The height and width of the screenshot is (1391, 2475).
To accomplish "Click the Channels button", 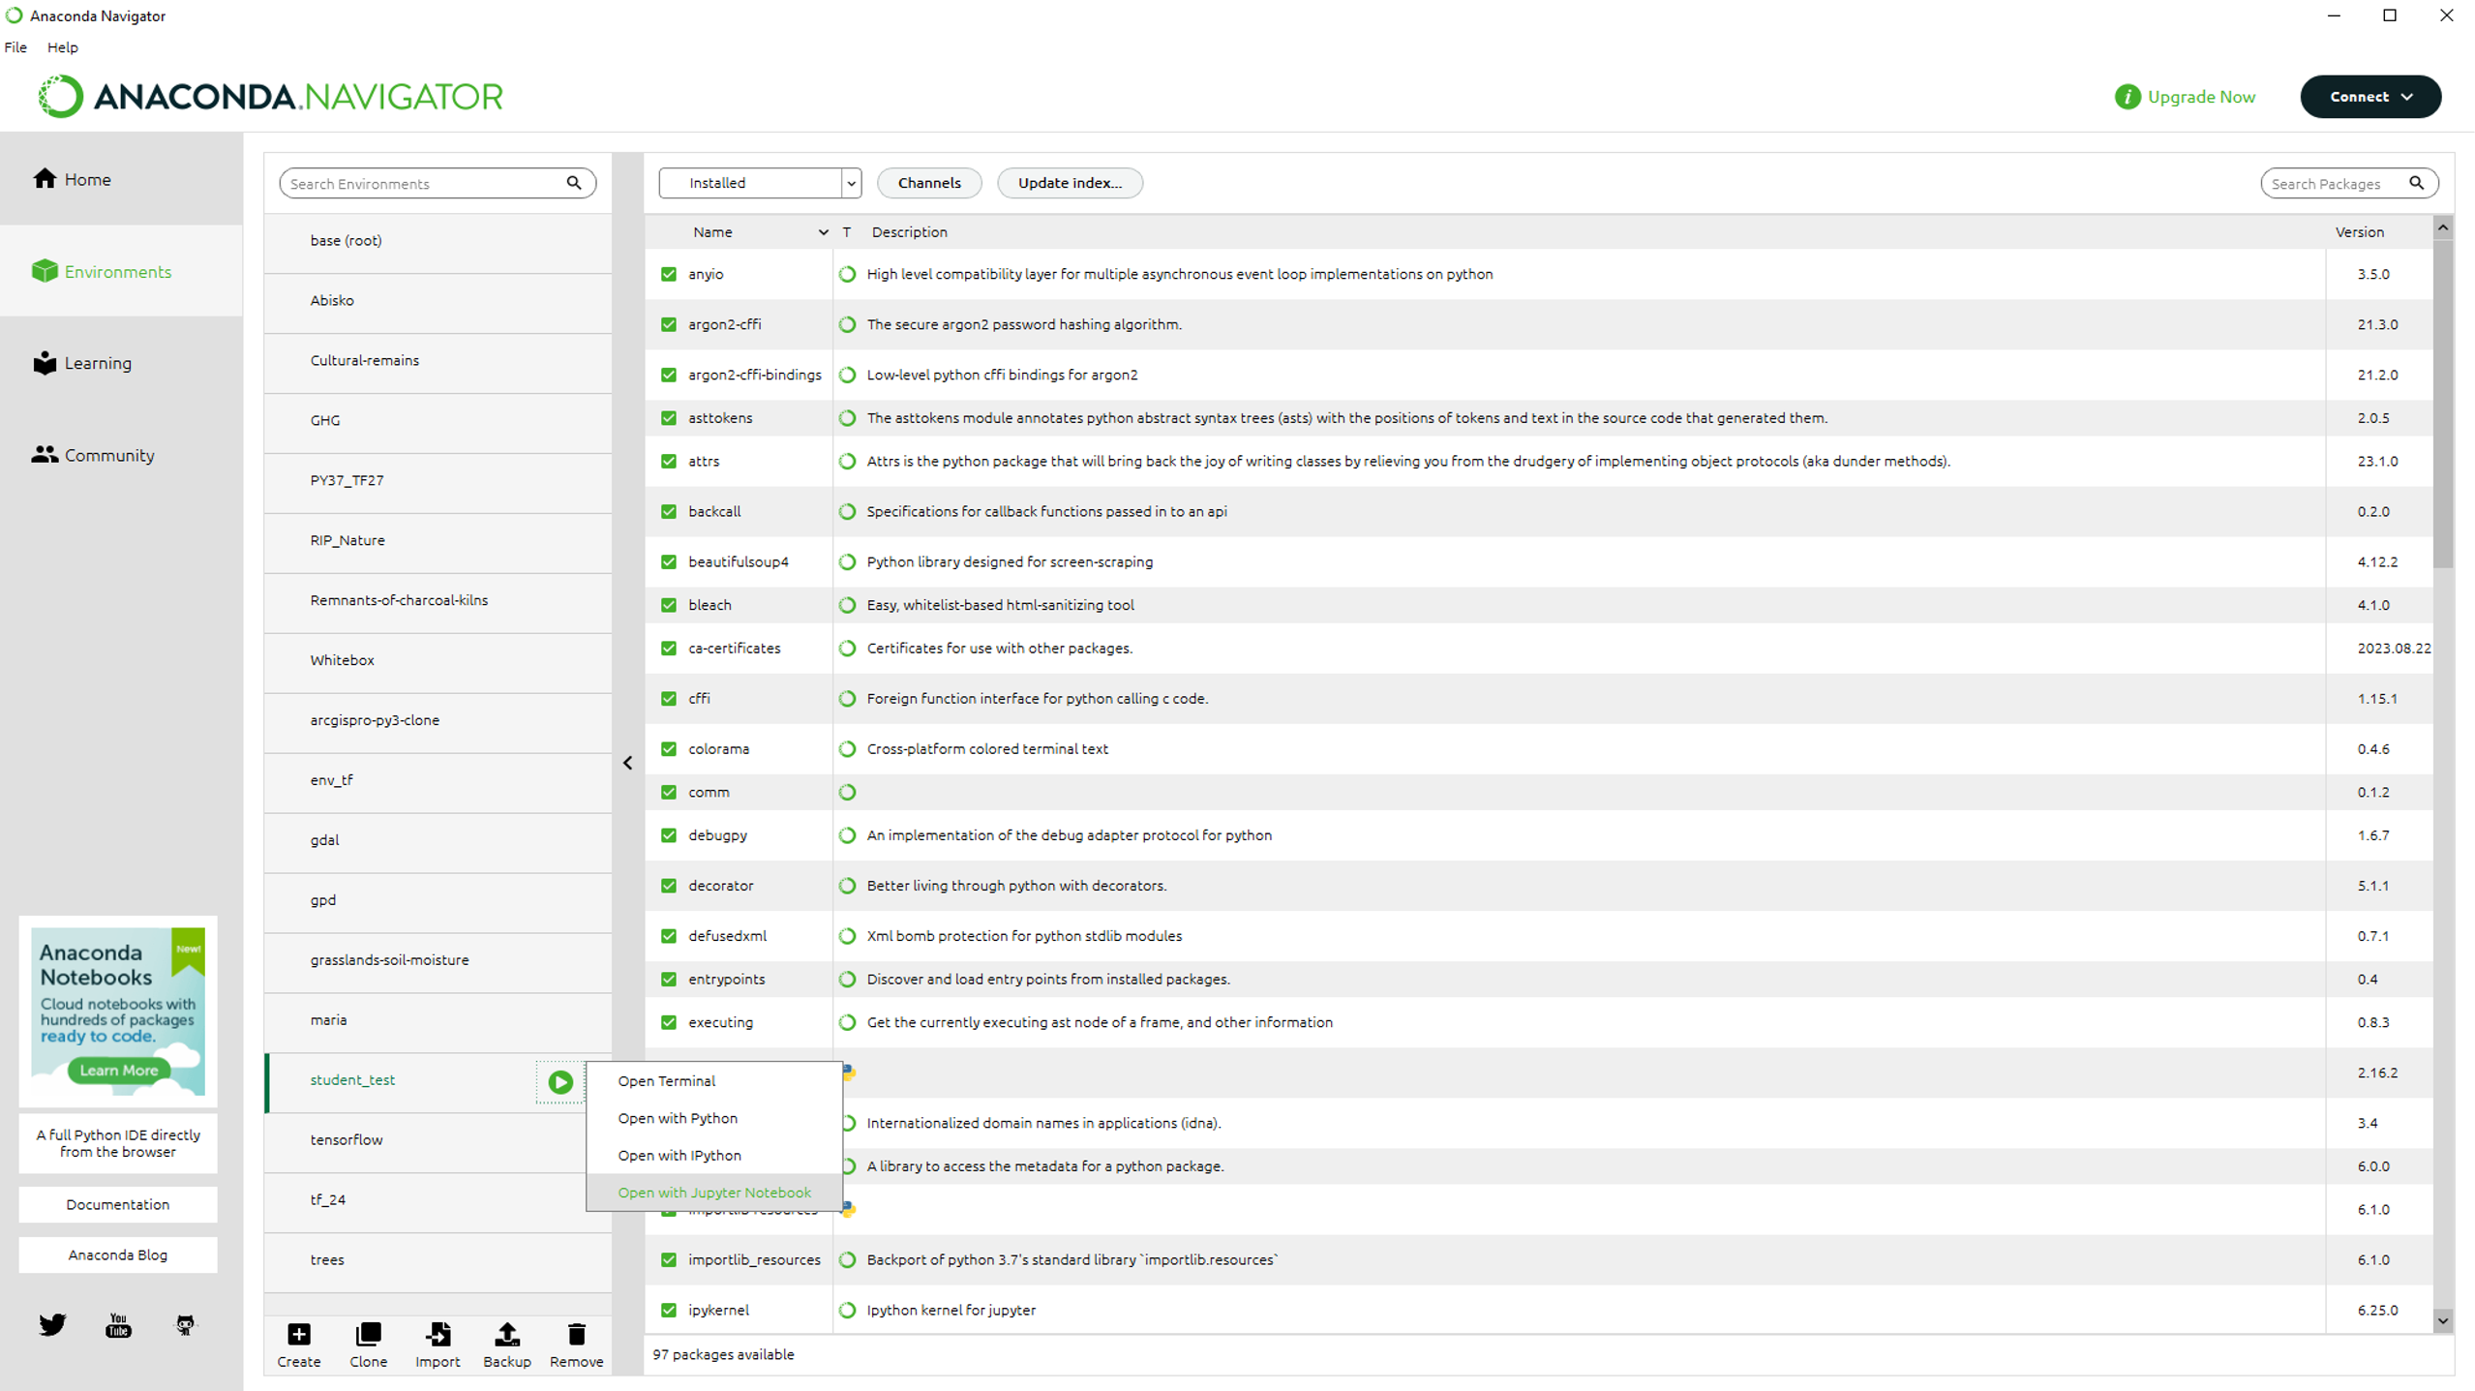I will tap(929, 183).
